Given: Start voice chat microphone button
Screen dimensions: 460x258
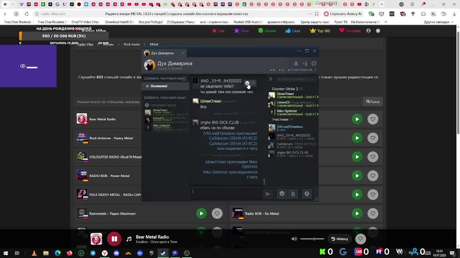Looking at the screenshot, I should coord(307,194).
